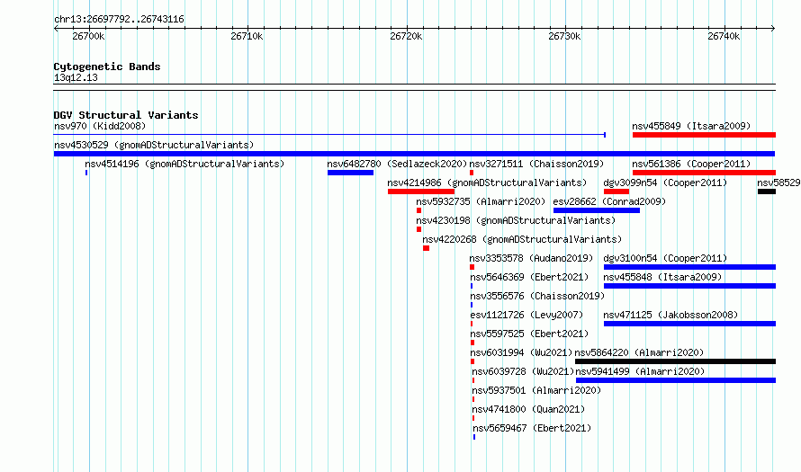Click the chr13:26697792..26743116 coordinates text

[119, 20]
